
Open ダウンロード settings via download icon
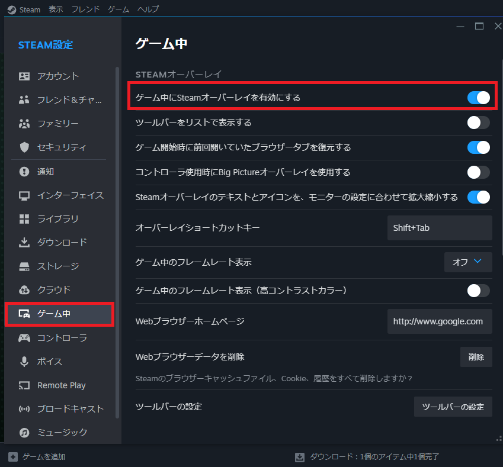(x=24, y=242)
